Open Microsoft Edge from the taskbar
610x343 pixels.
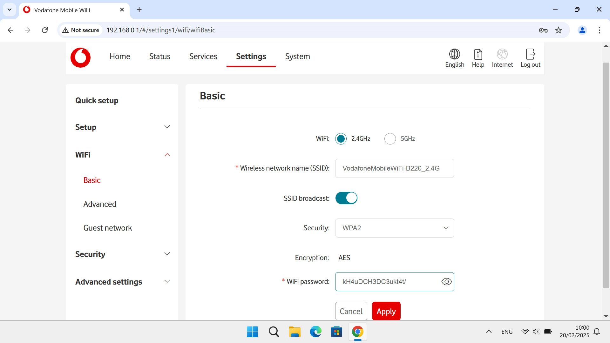pos(315,332)
